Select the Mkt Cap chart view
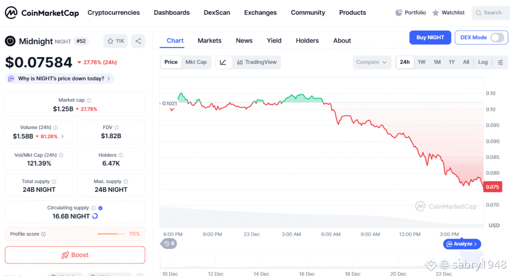The image size is (510, 276). click(x=196, y=62)
